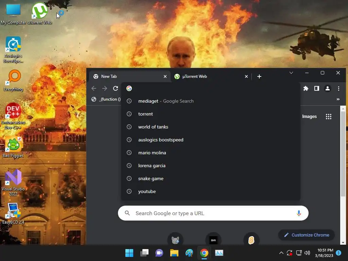This screenshot has width=348, height=261.
Task: Open a new Chrome tab with plus
Action: (259, 76)
